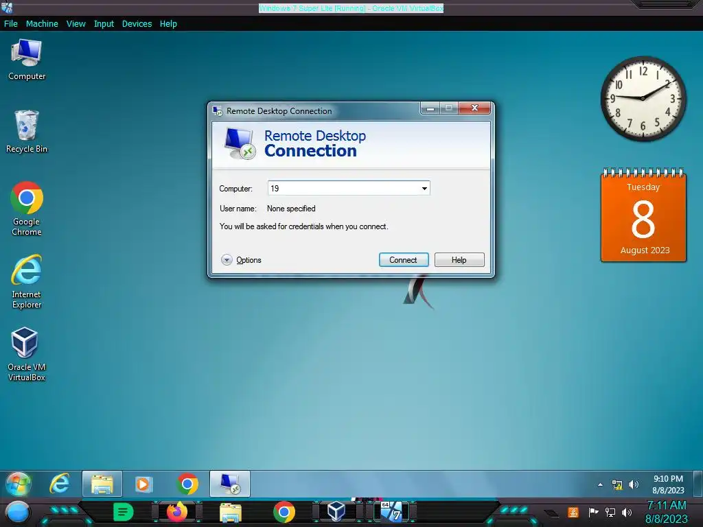Screen dimensions: 703x527
Task: Click Show desktop strip in guest taskbar
Action: click(698, 484)
